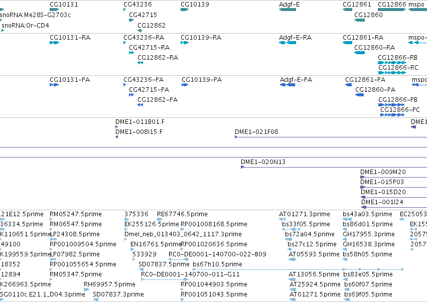Screen dimensions: 427x302
Task: Select the Adgf-E-RA transcript glyph
Action: point(288,43)
